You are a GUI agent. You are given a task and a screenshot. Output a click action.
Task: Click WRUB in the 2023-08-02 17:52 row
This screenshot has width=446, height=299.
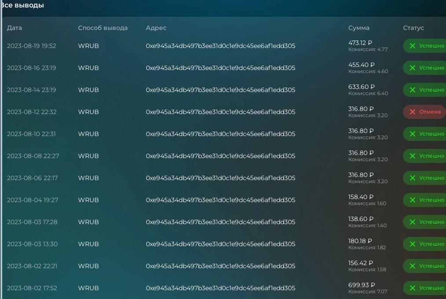88,288
